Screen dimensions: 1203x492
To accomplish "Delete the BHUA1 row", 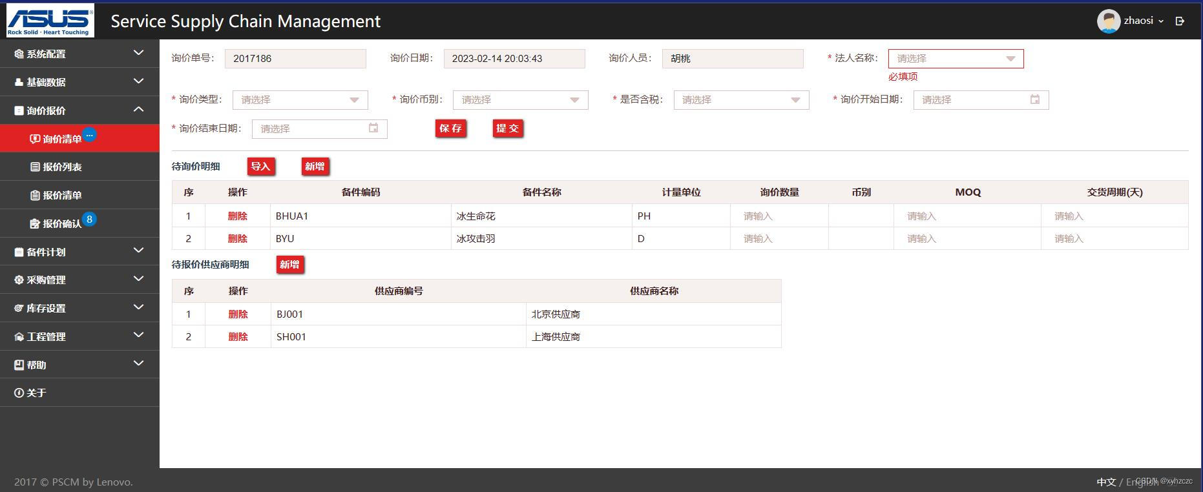I will pyautogui.click(x=238, y=216).
